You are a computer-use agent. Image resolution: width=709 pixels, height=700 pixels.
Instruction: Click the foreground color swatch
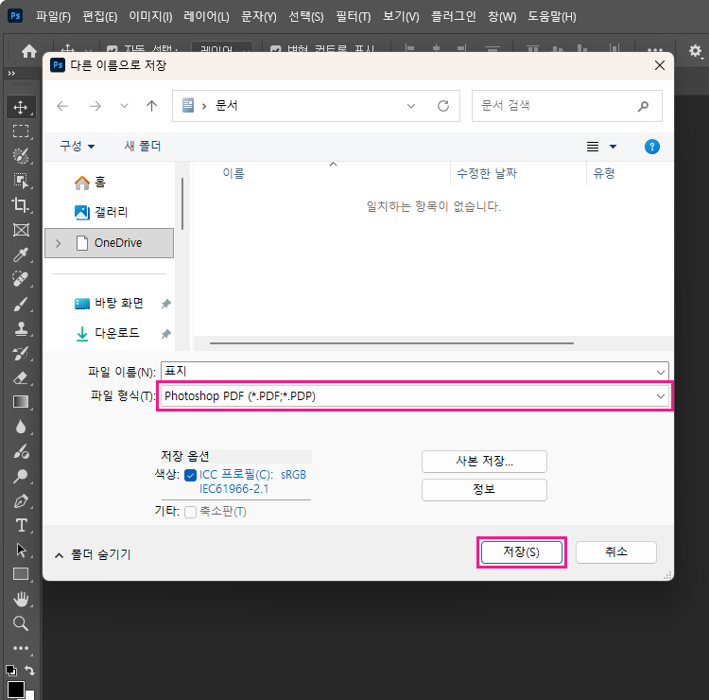pos(16,690)
